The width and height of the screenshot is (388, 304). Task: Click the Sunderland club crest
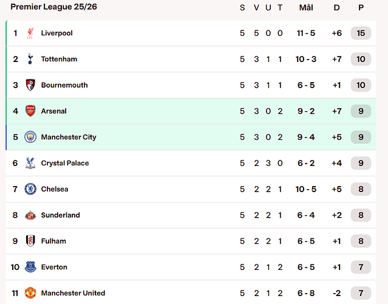coord(30,215)
